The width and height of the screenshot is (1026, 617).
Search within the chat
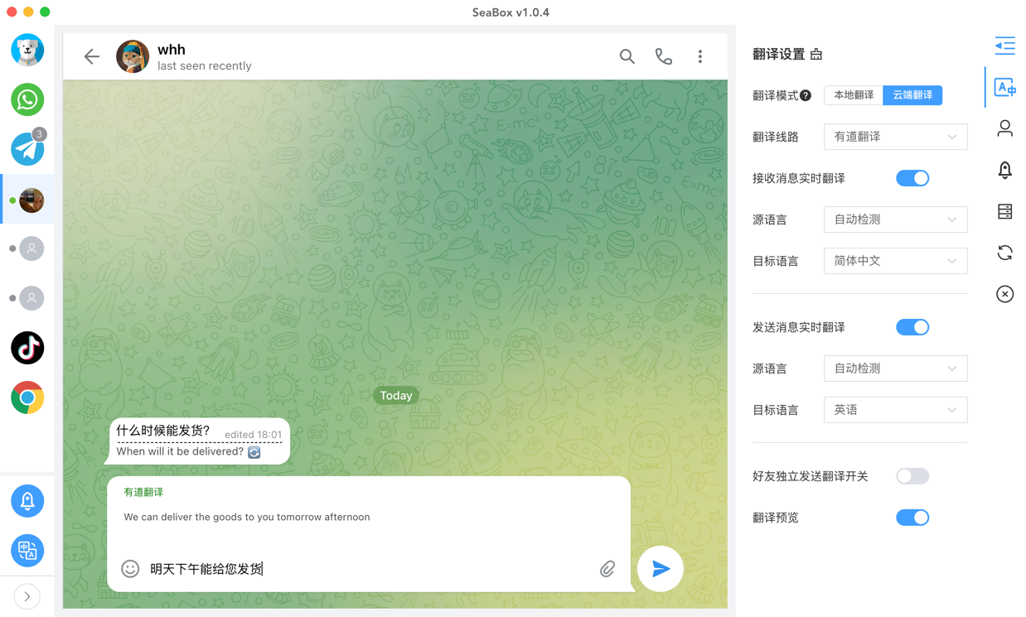[627, 56]
